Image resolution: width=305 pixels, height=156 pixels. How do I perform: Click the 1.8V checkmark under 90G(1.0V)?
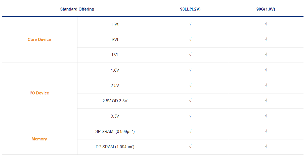coord(266,70)
